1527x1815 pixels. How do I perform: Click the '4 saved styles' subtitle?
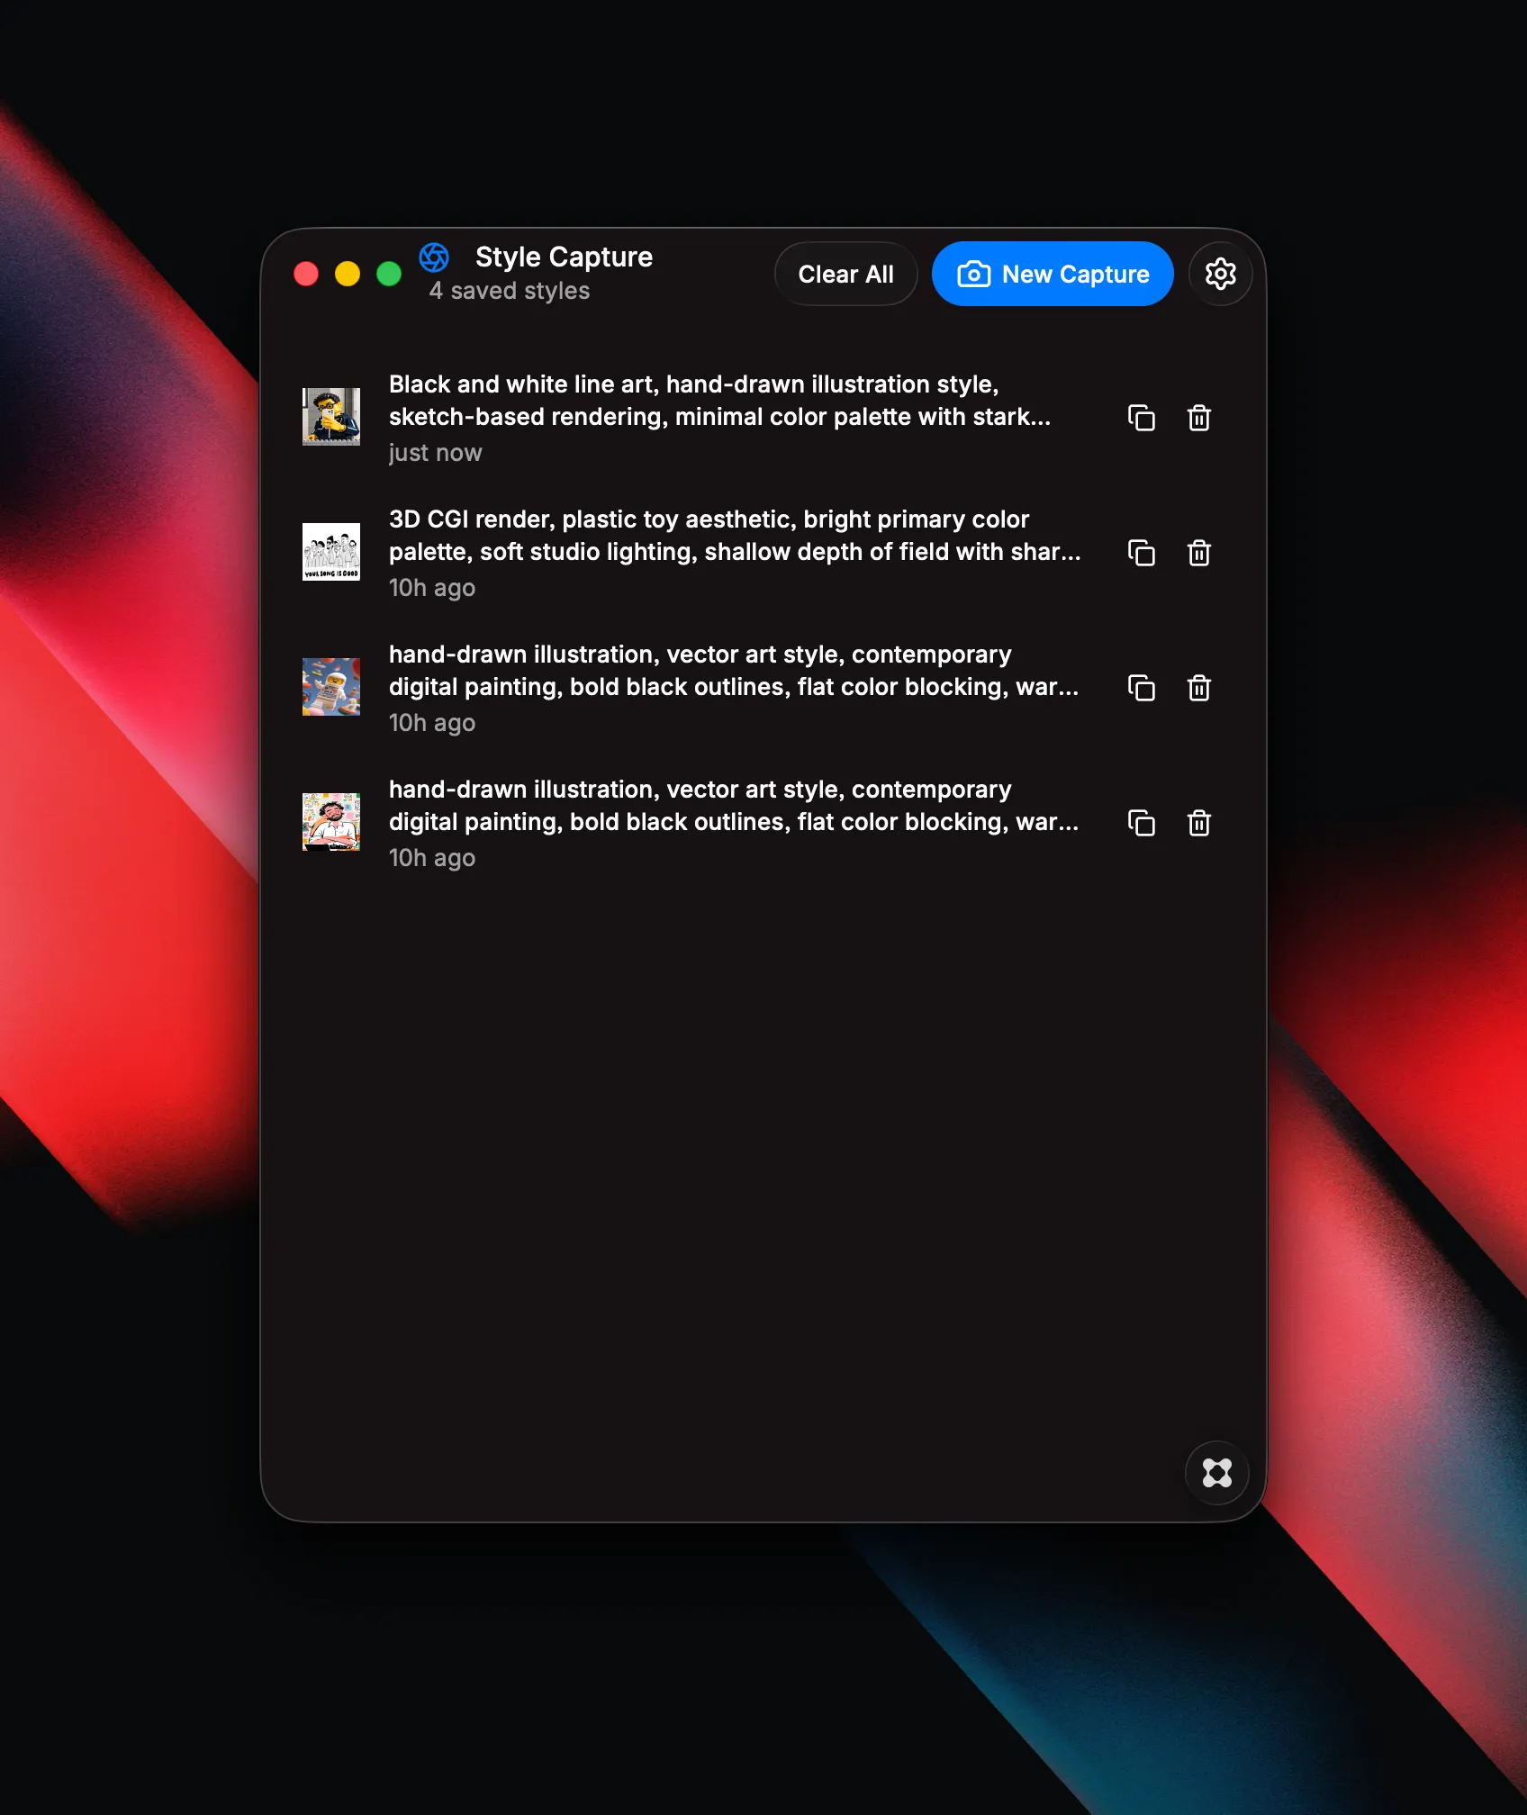pos(509,291)
